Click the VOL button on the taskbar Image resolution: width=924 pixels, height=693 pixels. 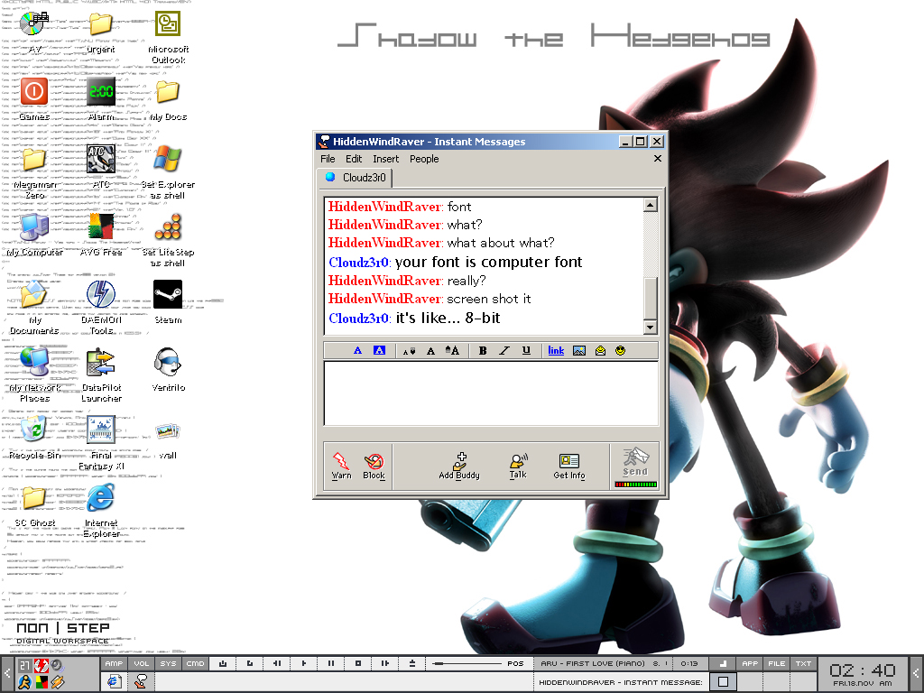142,663
